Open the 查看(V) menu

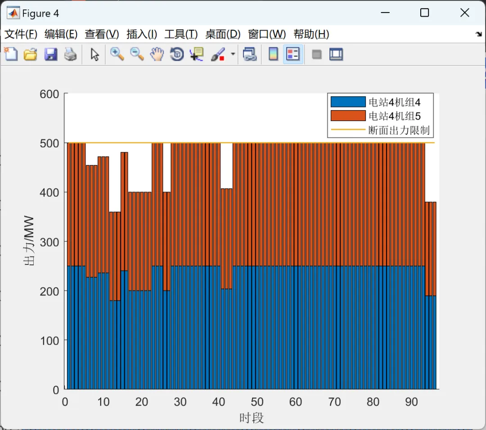102,34
